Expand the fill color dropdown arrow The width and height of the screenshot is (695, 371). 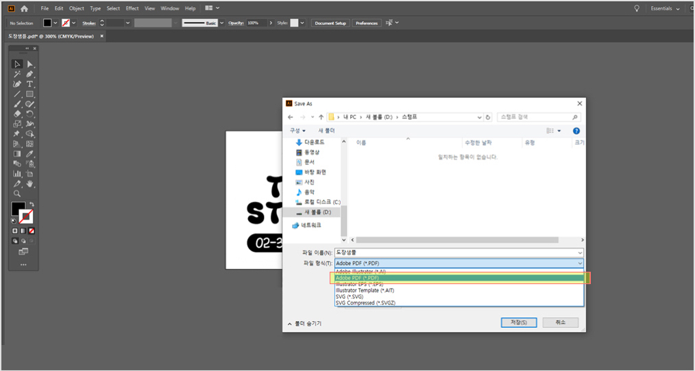56,23
